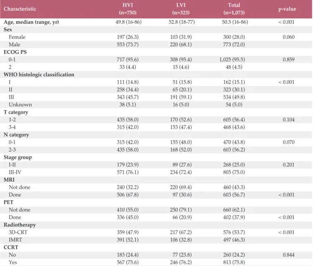Select the 'Age, median (range, yr)' row label

(31, 22)
